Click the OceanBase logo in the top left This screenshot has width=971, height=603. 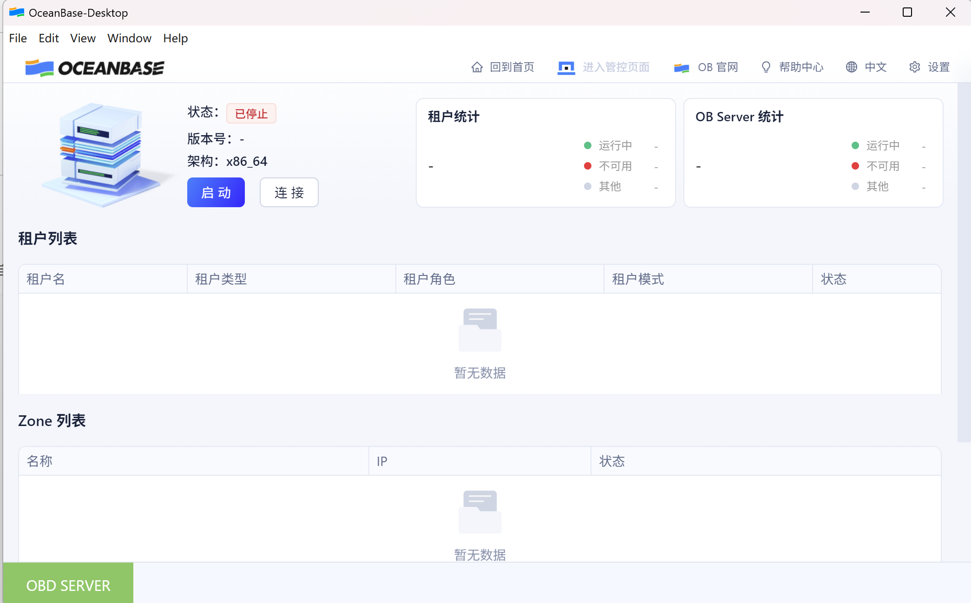click(x=95, y=67)
